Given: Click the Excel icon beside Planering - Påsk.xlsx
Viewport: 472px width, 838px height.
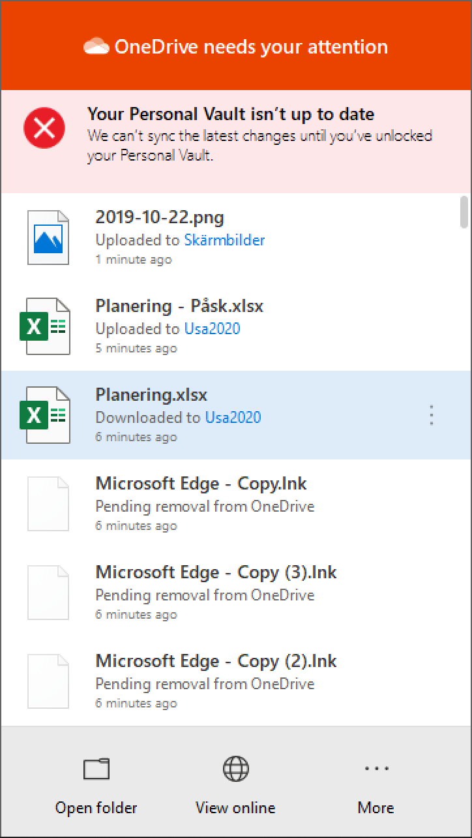Looking at the screenshot, I should point(47,326).
